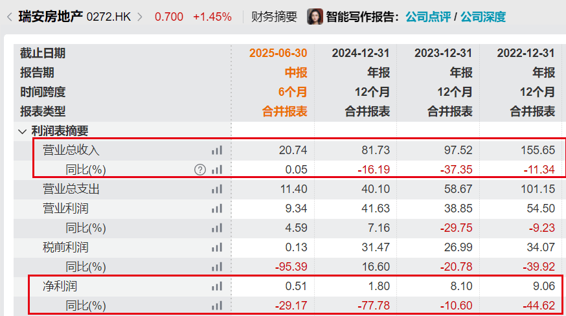
Task: Open chart icon for 净利润 row
Action: click(x=216, y=286)
